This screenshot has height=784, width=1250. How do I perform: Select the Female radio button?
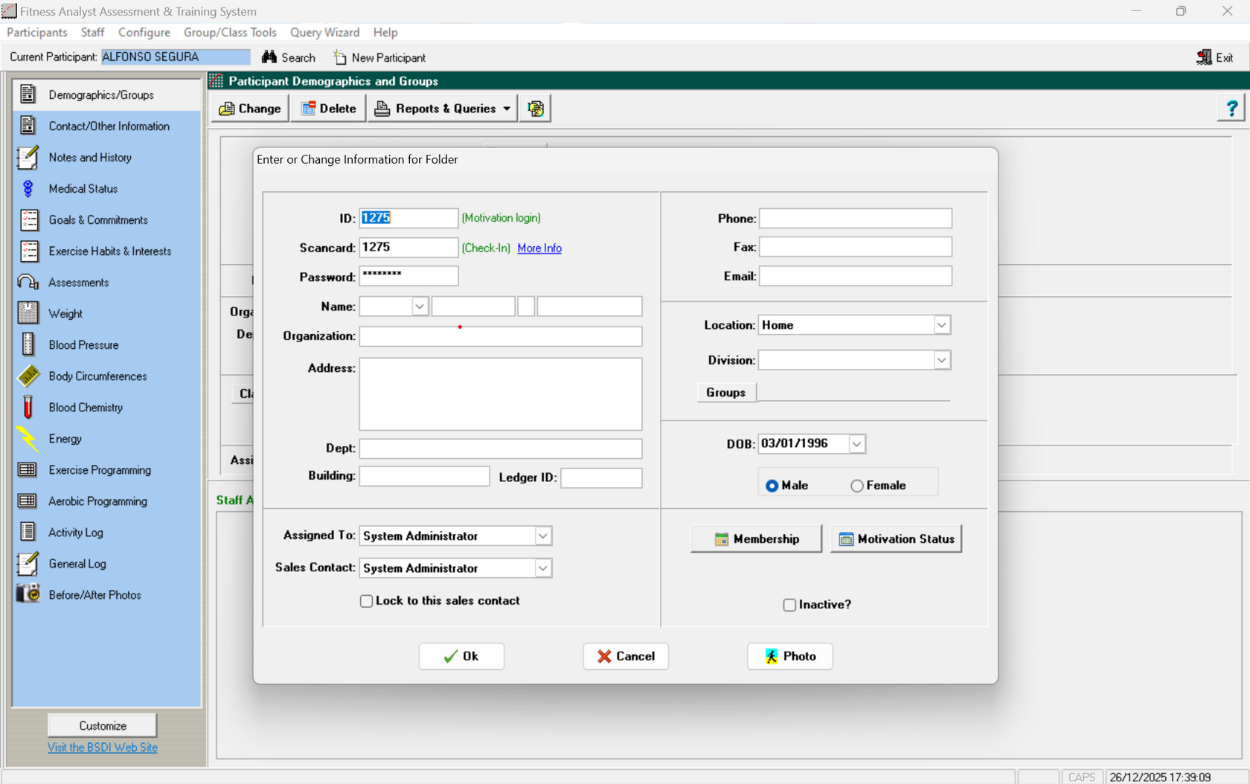click(x=857, y=486)
